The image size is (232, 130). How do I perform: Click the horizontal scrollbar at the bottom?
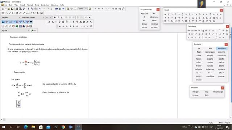115,120
